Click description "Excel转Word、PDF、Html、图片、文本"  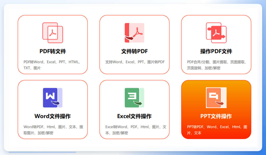pyautogui.click(x=136, y=130)
